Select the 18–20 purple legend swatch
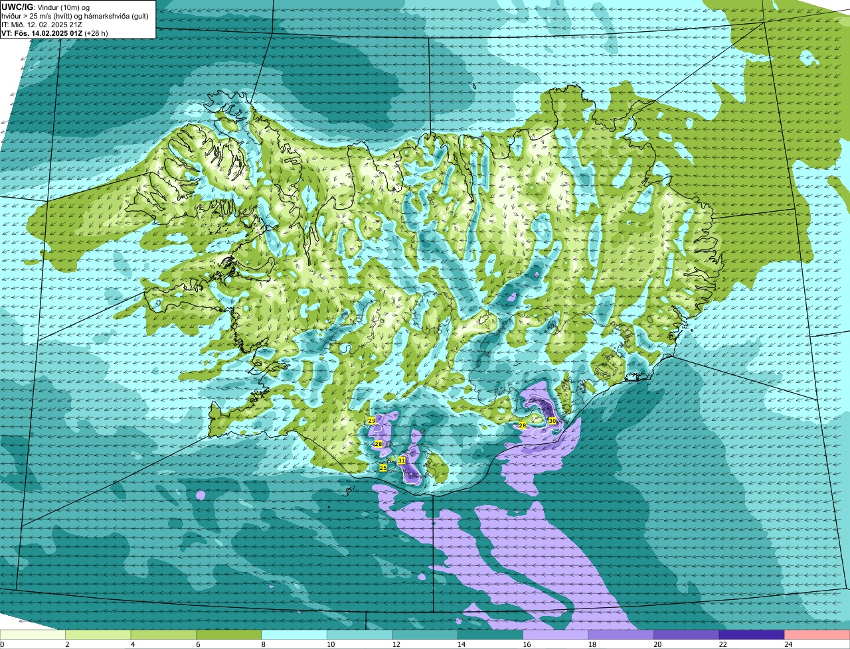Image resolution: width=850 pixels, height=649 pixels. coord(622,634)
